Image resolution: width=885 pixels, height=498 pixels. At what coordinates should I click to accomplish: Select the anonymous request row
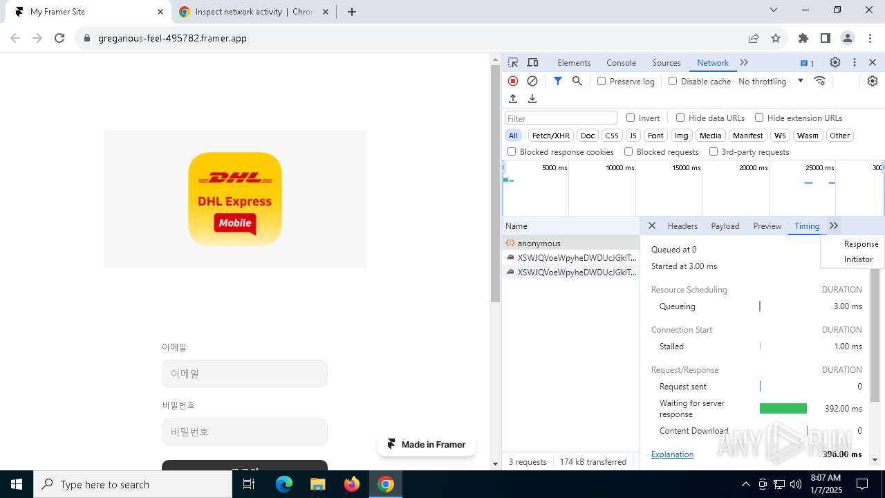[x=570, y=243]
